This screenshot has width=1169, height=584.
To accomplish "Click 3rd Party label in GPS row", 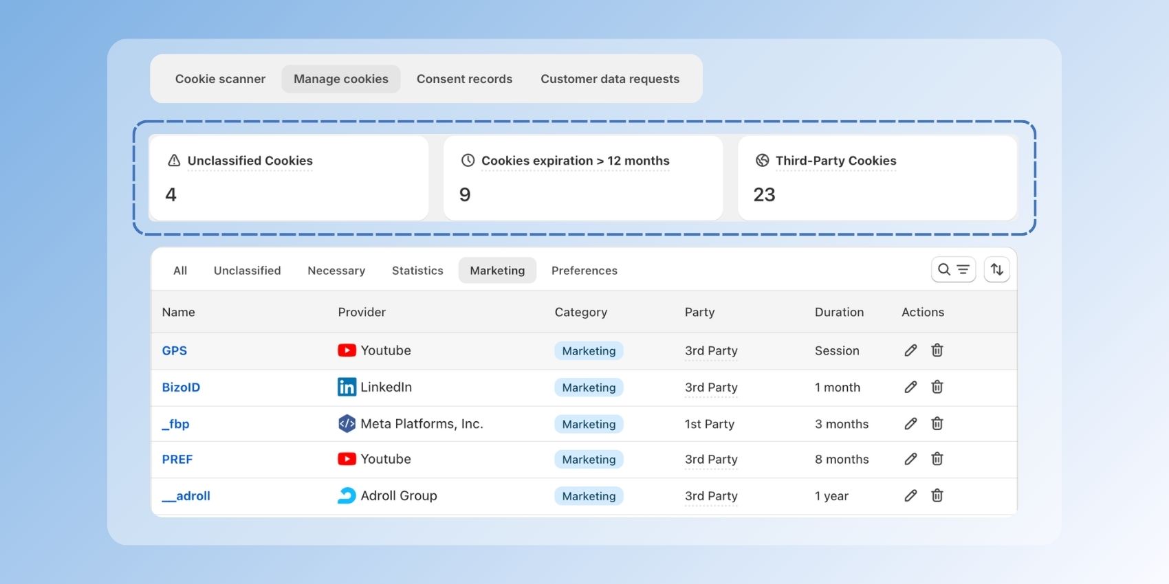I will tap(711, 350).
